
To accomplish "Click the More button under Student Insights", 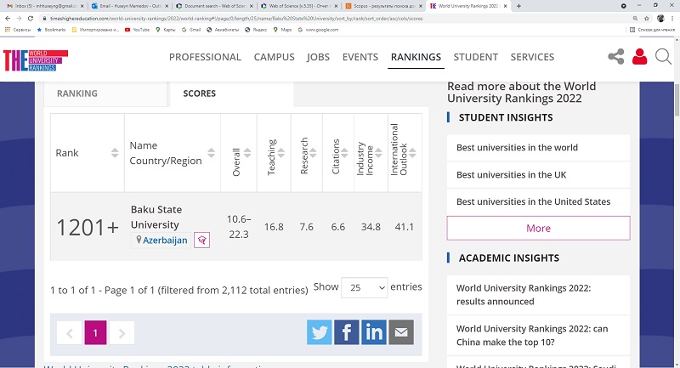I will (x=538, y=228).
